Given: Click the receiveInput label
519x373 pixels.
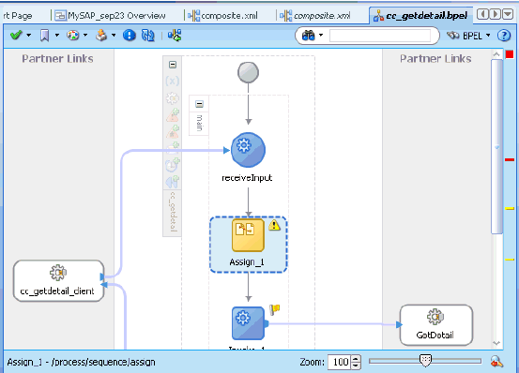Looking at the screenshot, I should click(x=247, y=178).
